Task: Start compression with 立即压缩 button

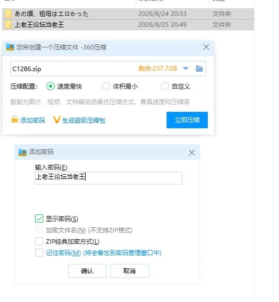Action: 187,120
